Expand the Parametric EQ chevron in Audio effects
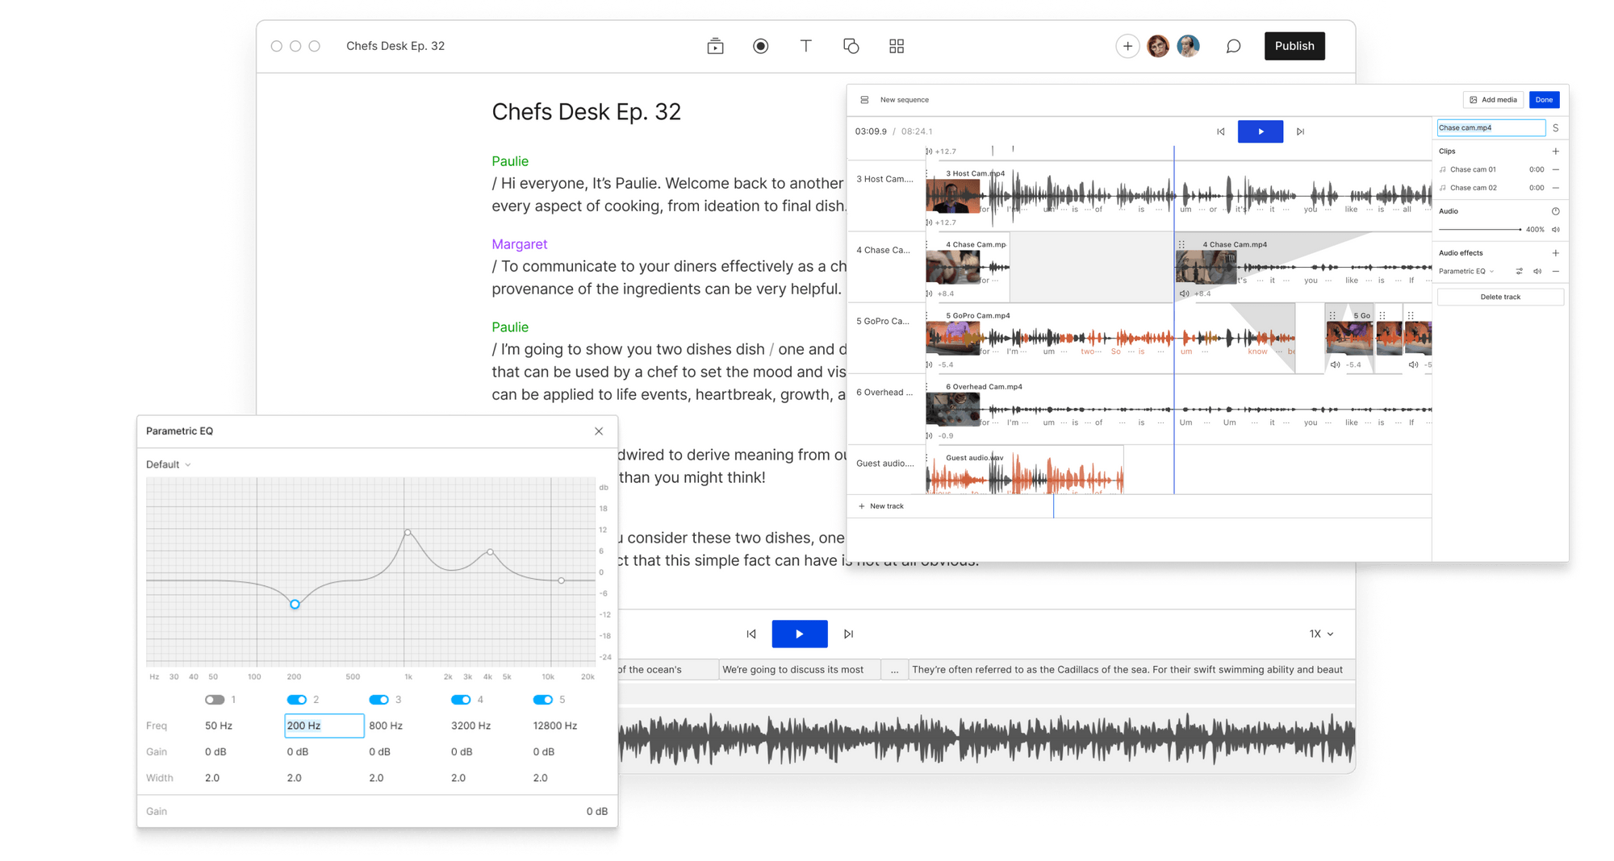Viewport: 1614px width, 861px height. point(1491,271)
